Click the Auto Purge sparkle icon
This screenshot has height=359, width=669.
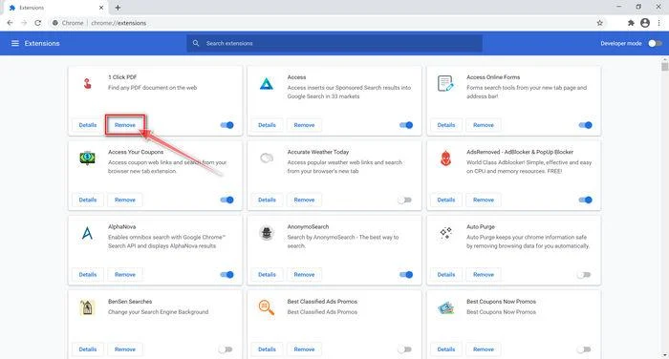(446, 233)
